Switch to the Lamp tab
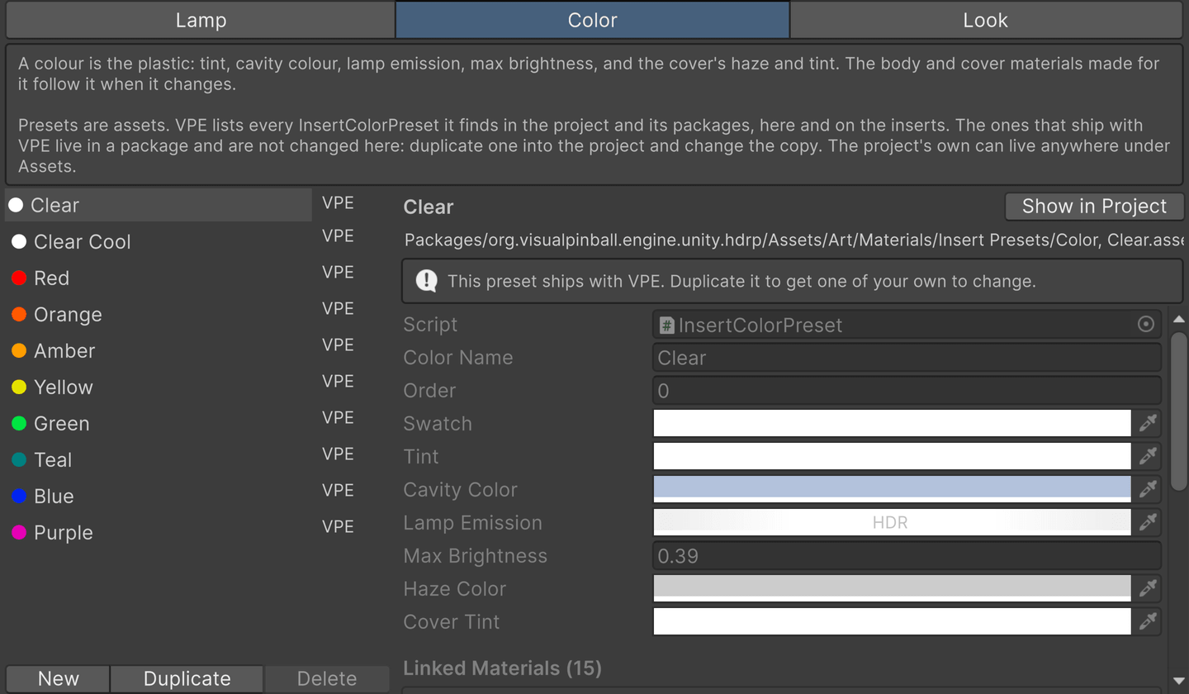Image resolution: width=1189 pixels, height=694 pixels. tap(201, 20)
